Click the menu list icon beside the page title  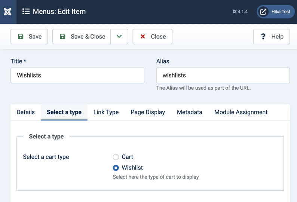[26, 12]
